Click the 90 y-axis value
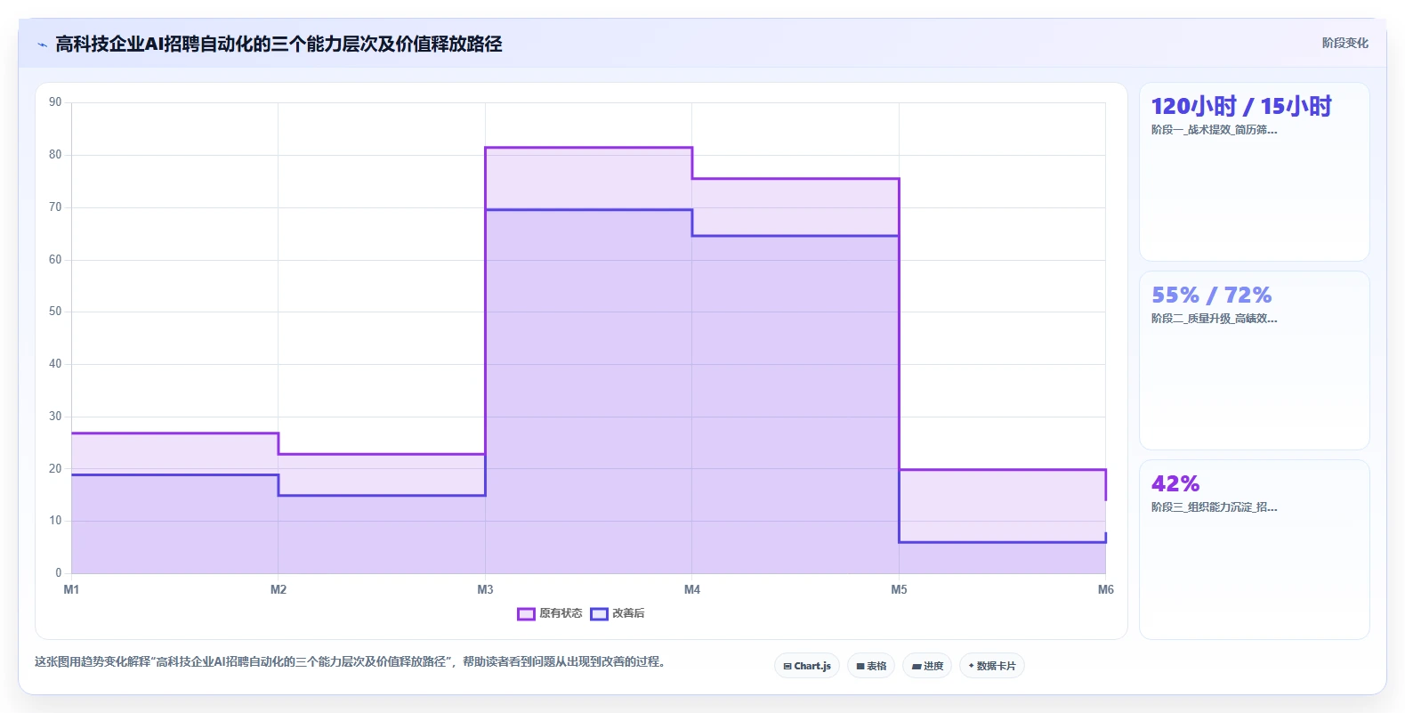 (55, 102)
